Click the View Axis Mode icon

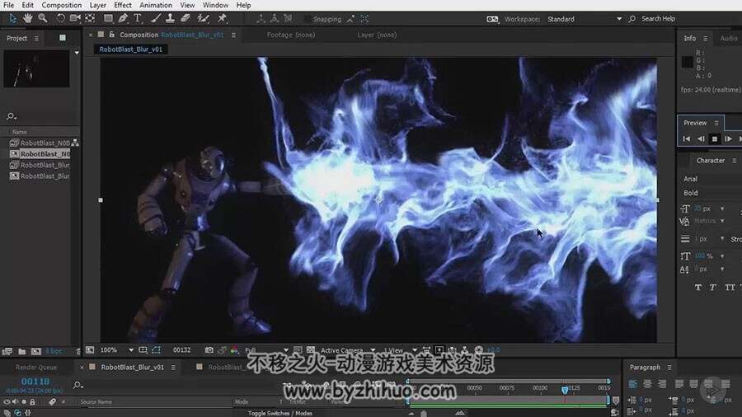click(288, 19)
